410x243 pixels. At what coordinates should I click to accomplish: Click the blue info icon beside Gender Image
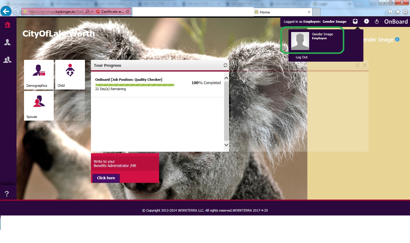click(397, 40)
